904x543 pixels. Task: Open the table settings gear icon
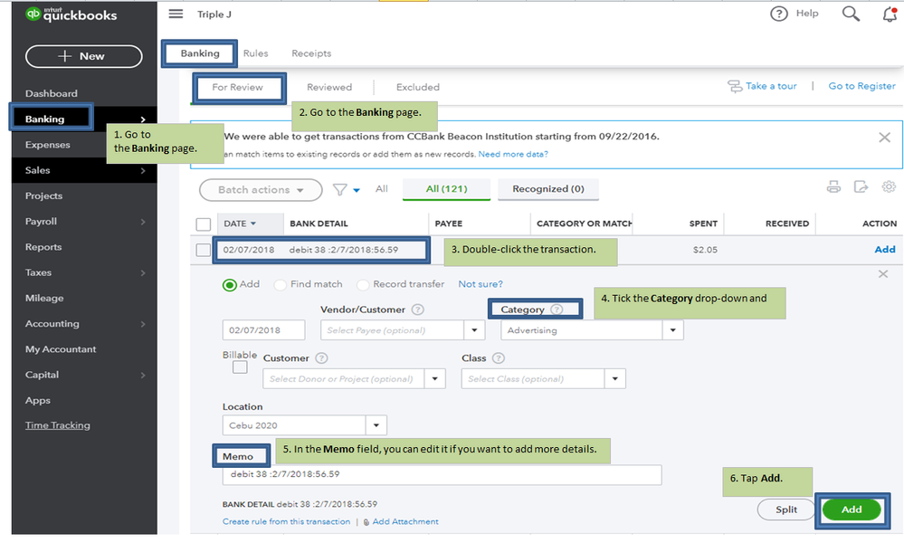[x=889, y=187]
